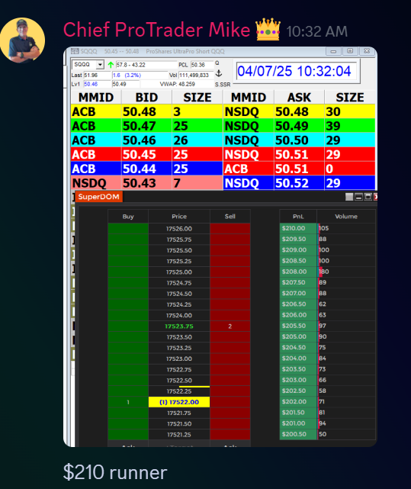Click the ASK column header
Viewport: 411px width, 489px height.
299,98
